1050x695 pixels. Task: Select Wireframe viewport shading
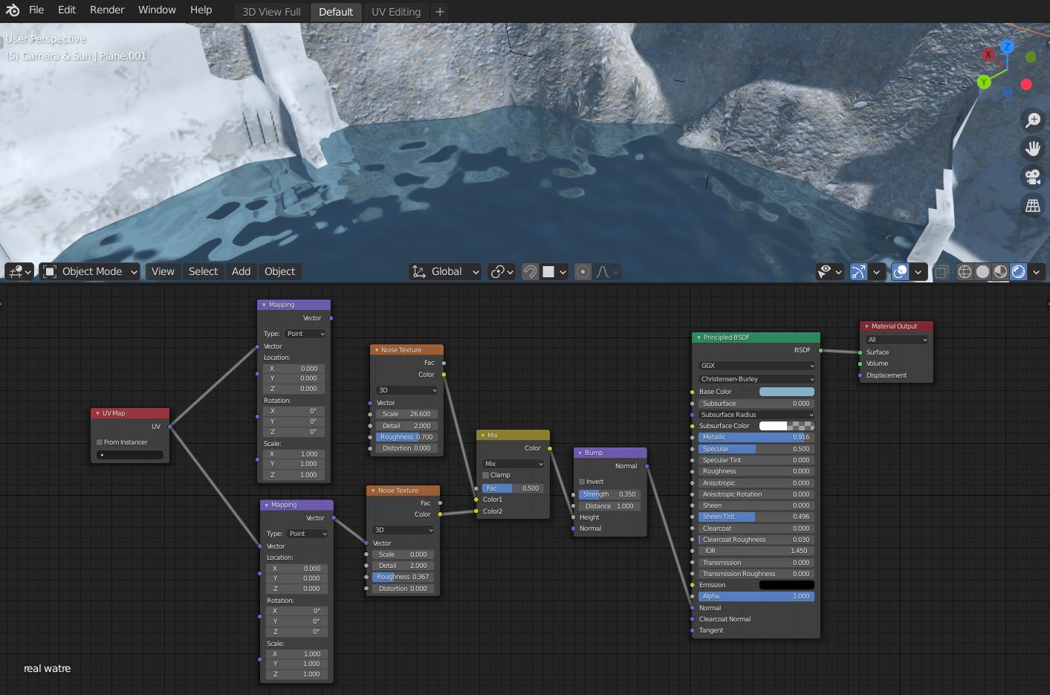pyautogui.click(x=965, y=271)
